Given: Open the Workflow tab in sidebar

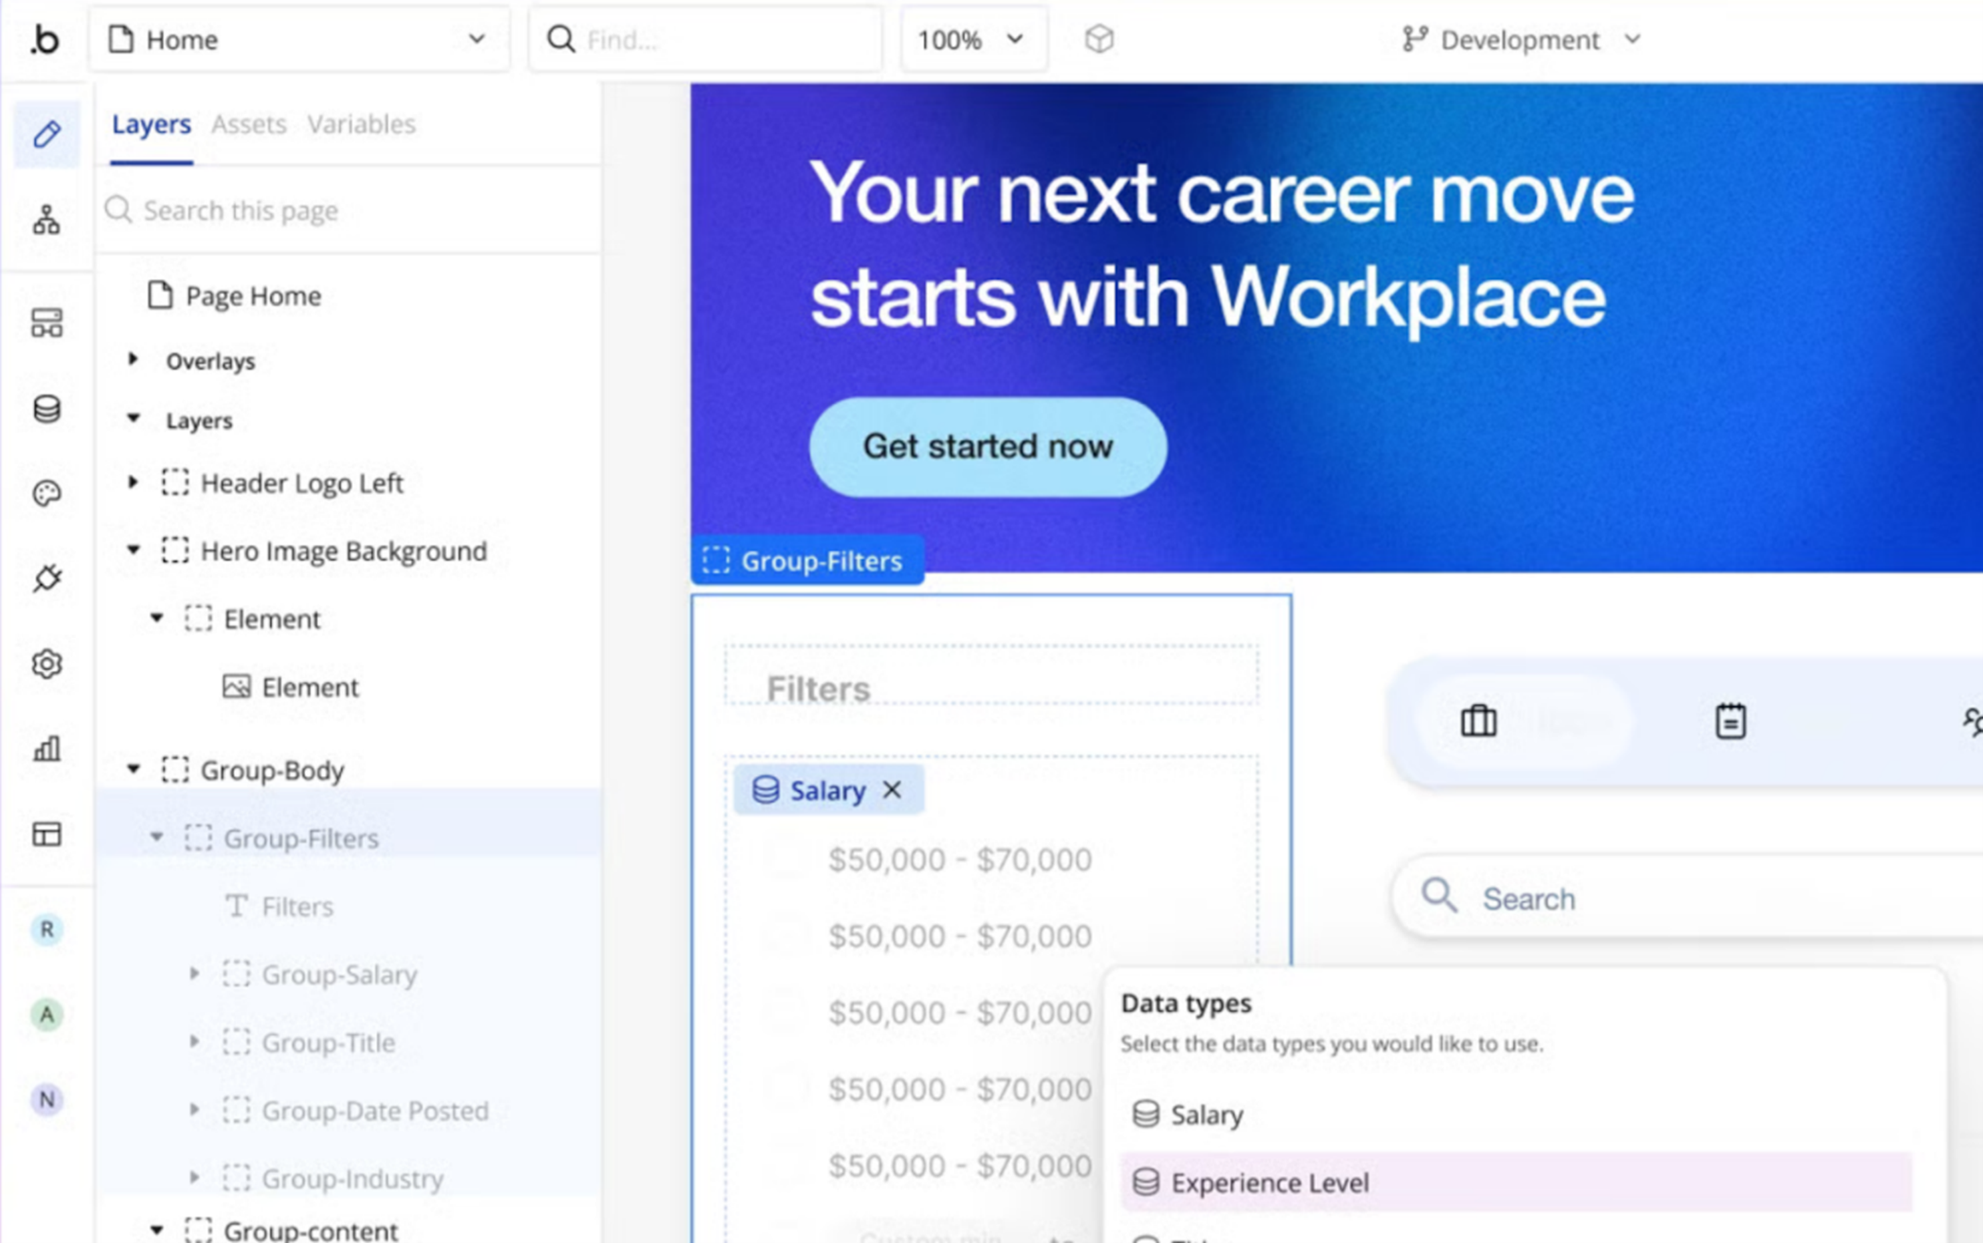Looking at the screenshot, I should pos(47,220).
